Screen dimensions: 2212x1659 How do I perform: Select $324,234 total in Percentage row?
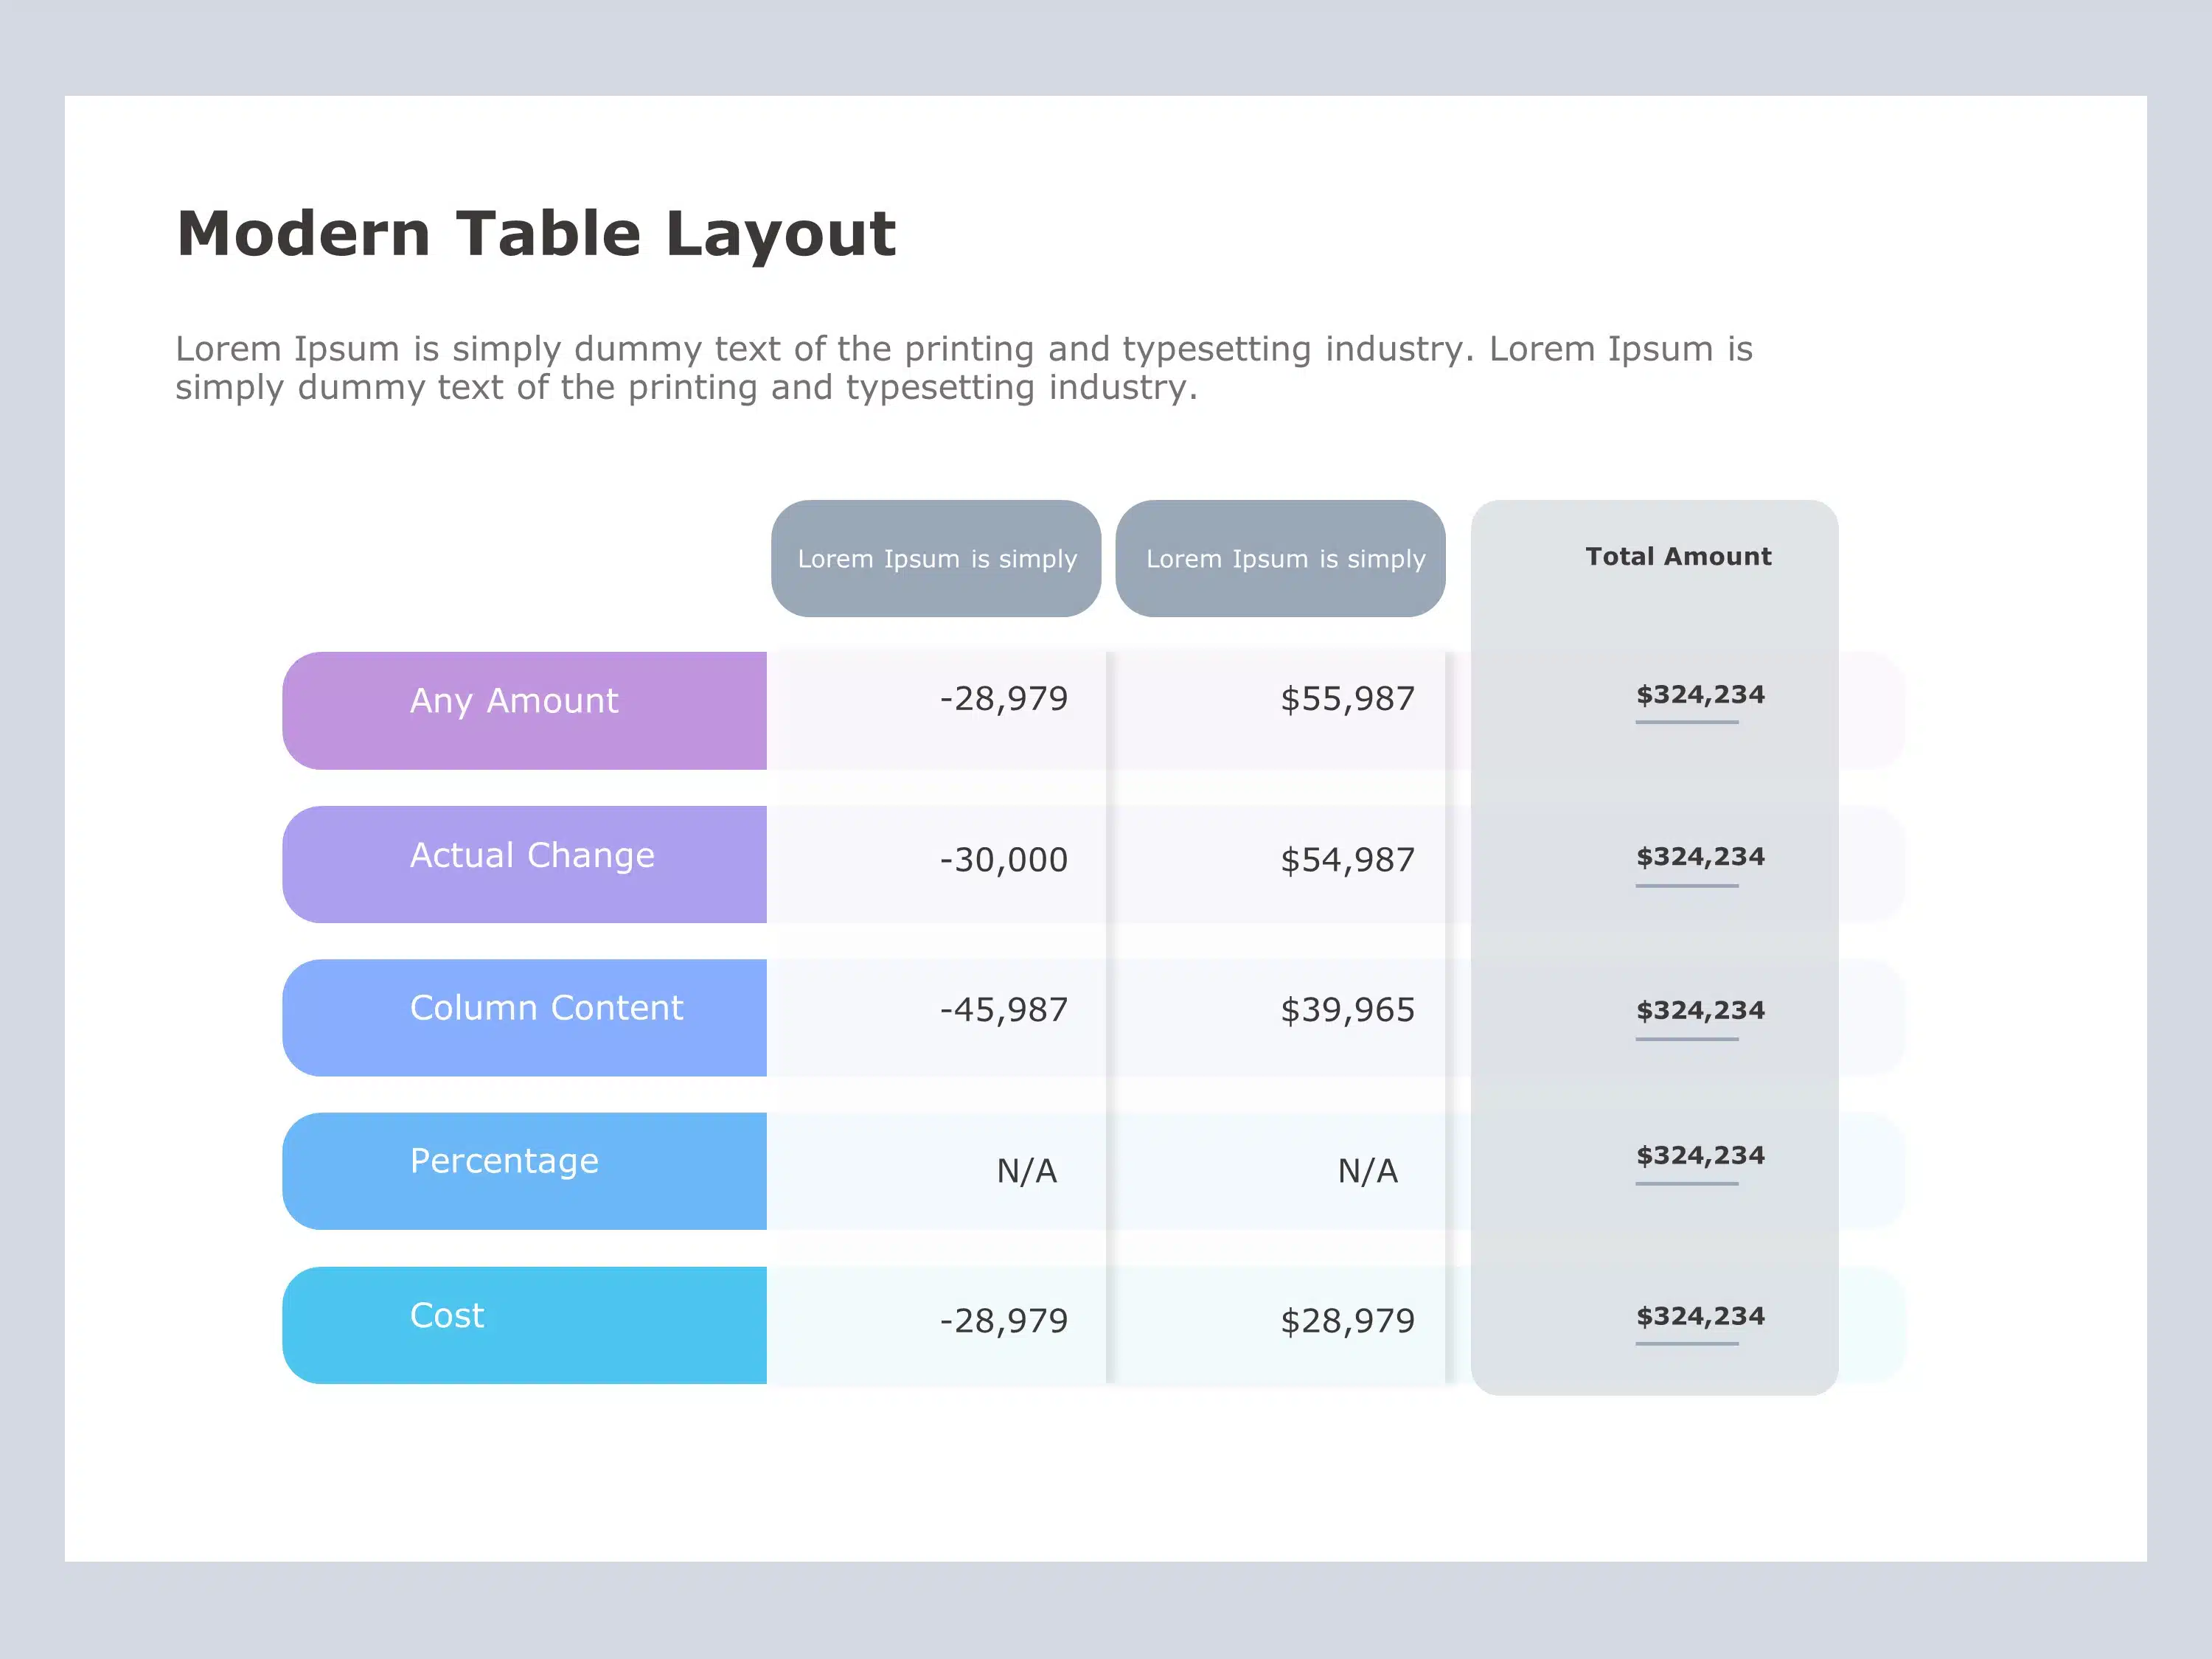click(x=1700, y=1156)
